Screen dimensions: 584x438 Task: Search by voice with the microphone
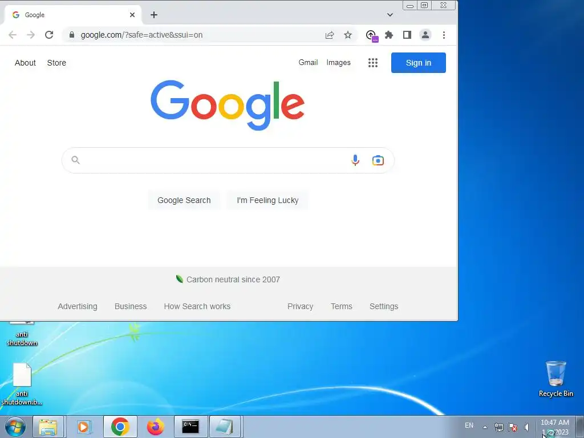pyautogui.click(x=355, y=160)
